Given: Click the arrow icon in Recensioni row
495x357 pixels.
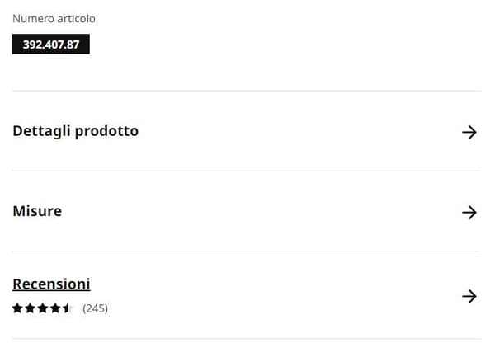Looking at the screenshot, I should (x=469, y=296).
